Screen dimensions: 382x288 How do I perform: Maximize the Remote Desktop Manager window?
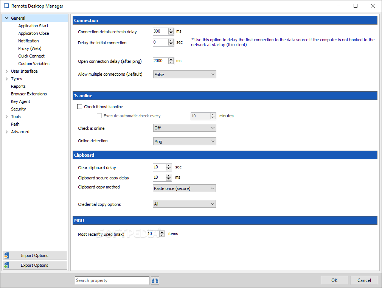pos(356,6)
